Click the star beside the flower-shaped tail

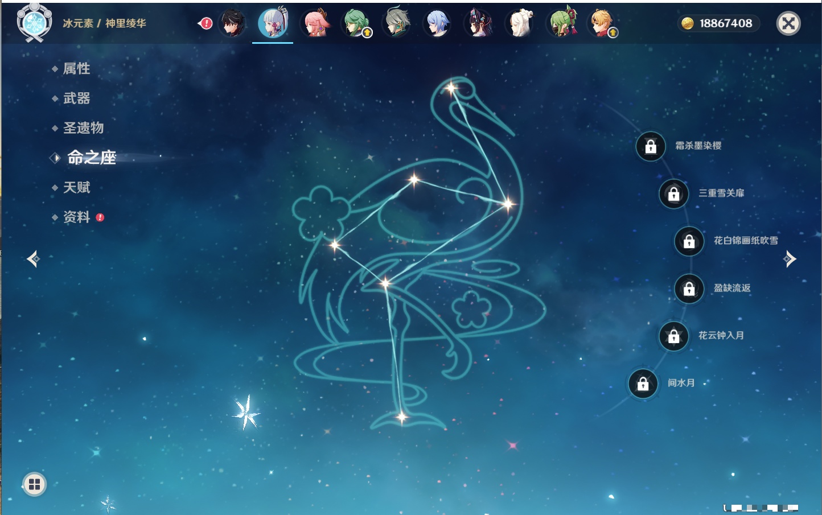[x=335, y=245]
